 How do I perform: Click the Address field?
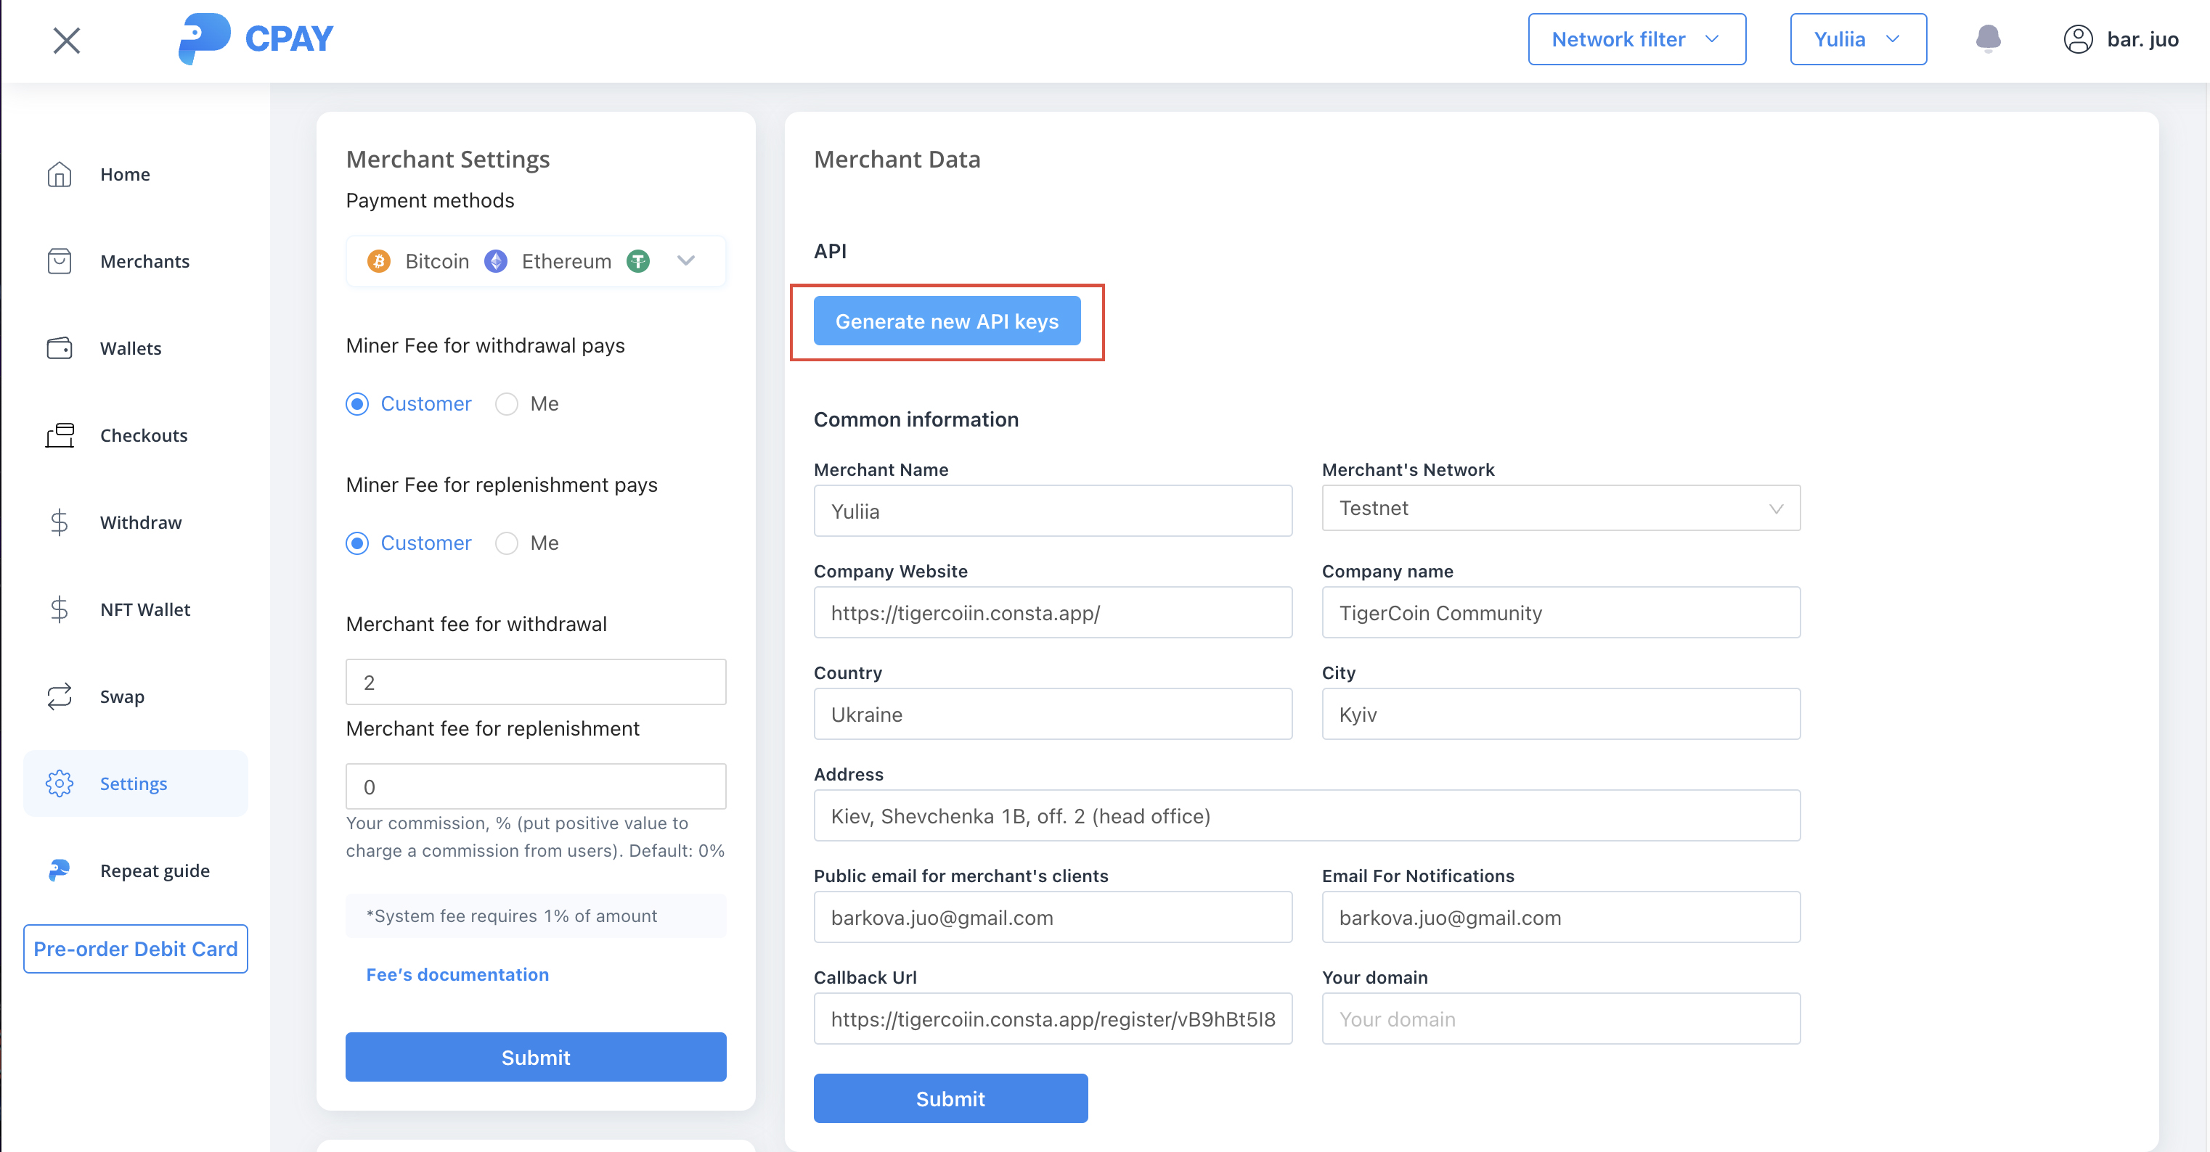click(x=1307, y=816)
